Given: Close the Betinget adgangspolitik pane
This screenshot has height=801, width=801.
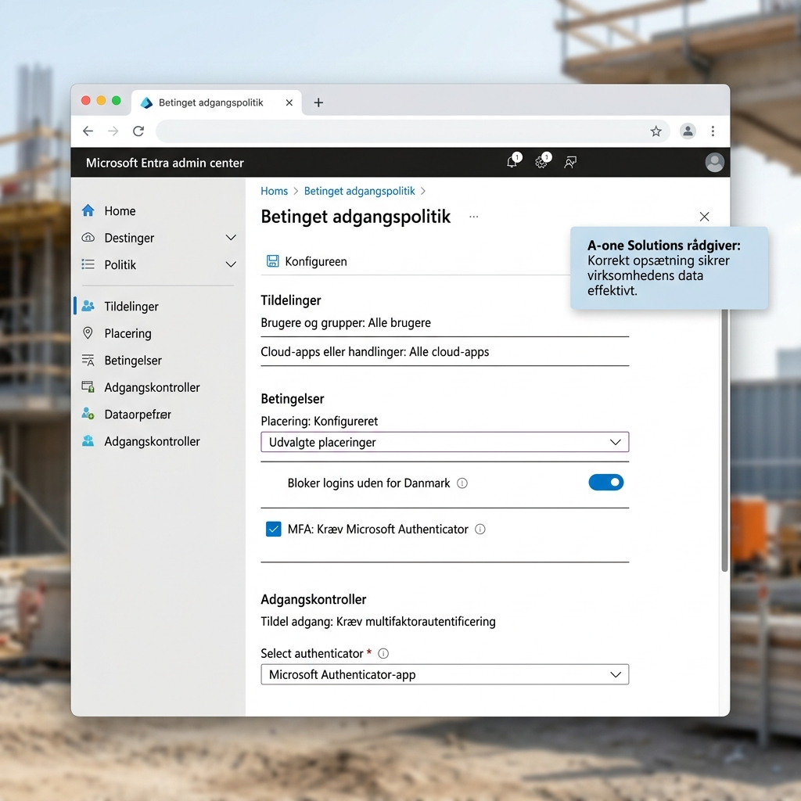Looking at the screenshot, I should point(705,217).
